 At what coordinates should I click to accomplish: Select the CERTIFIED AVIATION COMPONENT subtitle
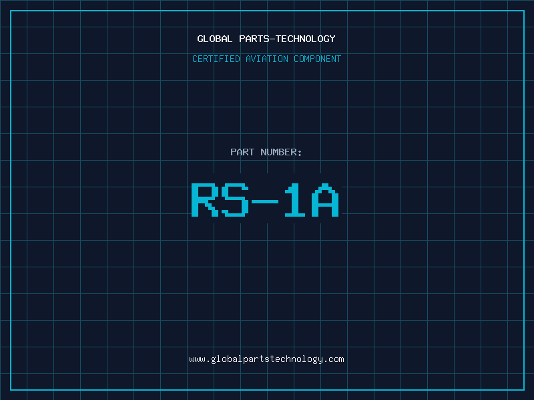[x=266, y=59]
